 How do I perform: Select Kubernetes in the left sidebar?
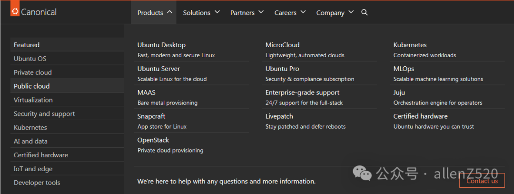(67, 127)
